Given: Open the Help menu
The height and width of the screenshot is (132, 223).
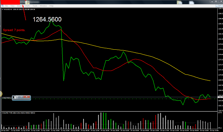Looking at the screenshot, I should (51, 6).
